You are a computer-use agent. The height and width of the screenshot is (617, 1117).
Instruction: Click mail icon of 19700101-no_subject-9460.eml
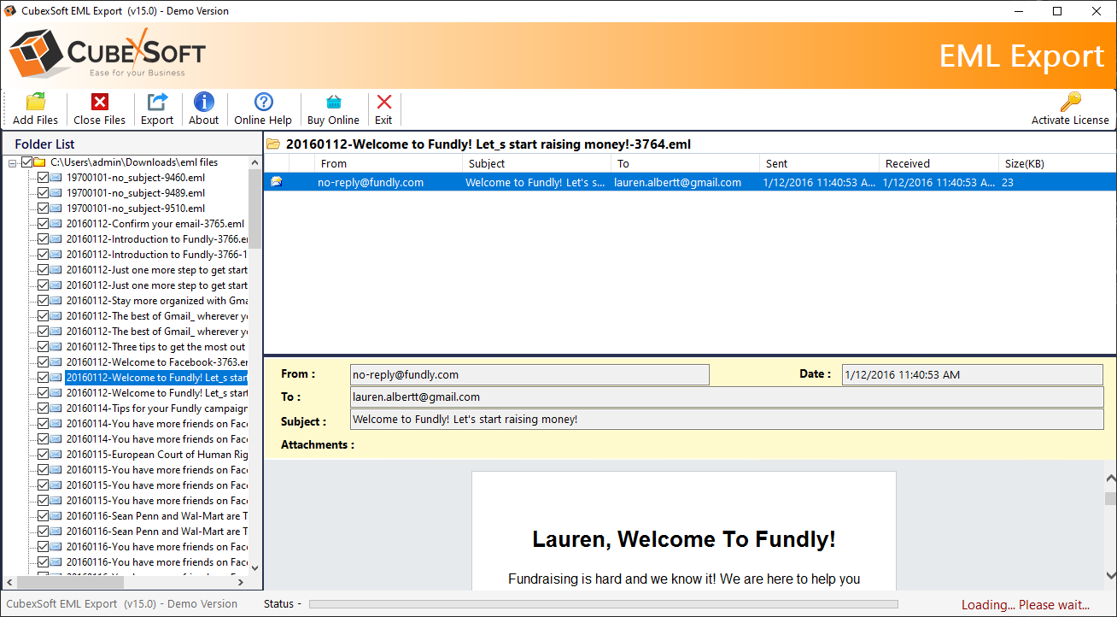pyautogui.click(x=56, y=178)
